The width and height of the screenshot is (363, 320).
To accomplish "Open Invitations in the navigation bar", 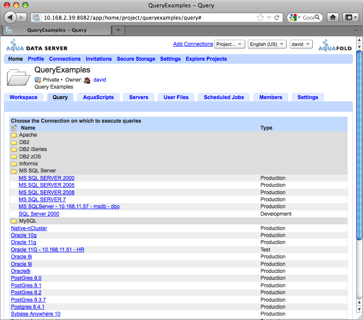I will [99, 59].
